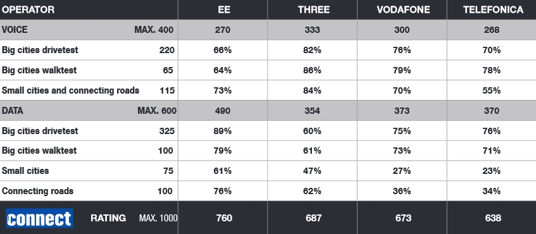Click EE data score 490

[223, 111]
